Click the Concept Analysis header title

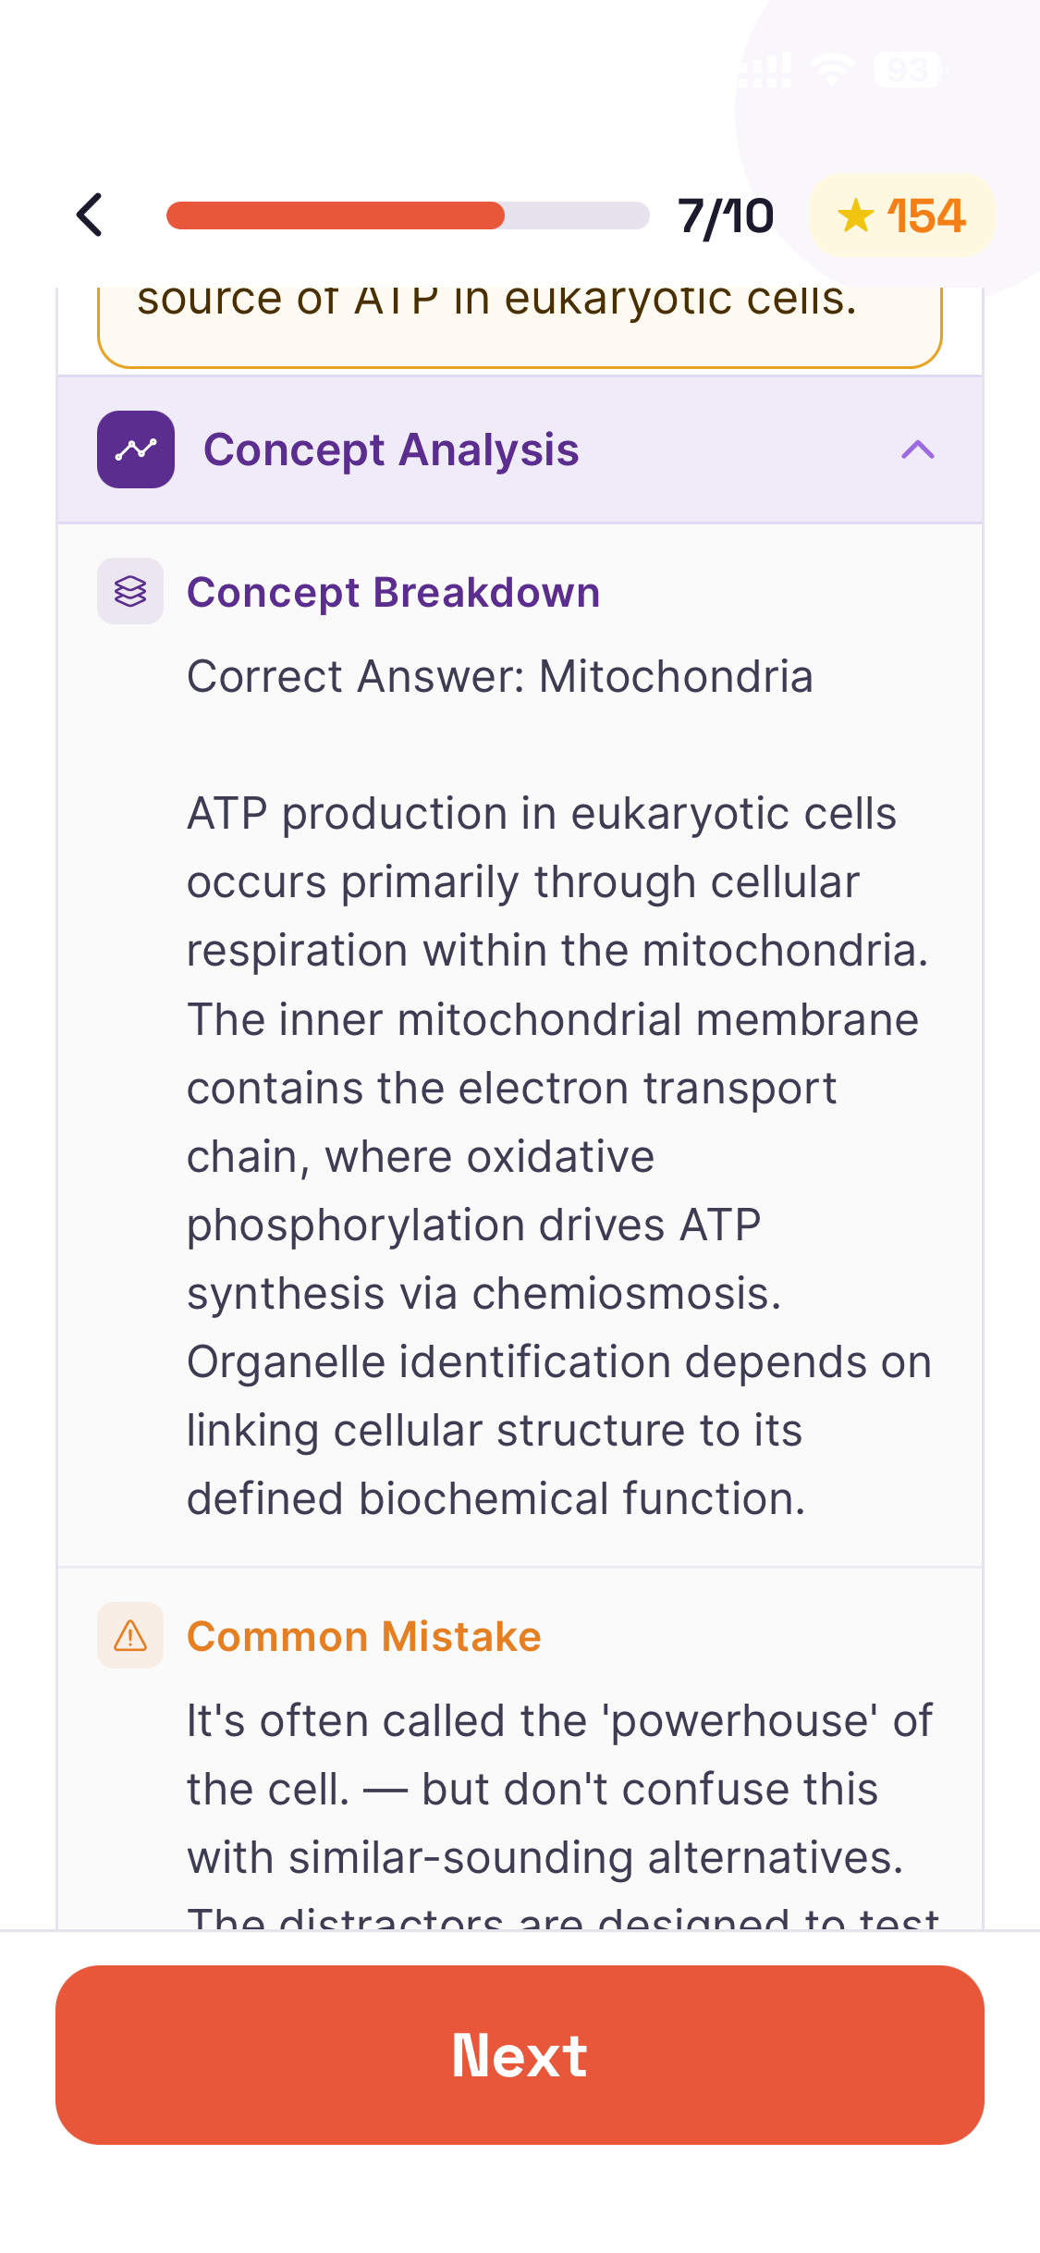[391, 450]
